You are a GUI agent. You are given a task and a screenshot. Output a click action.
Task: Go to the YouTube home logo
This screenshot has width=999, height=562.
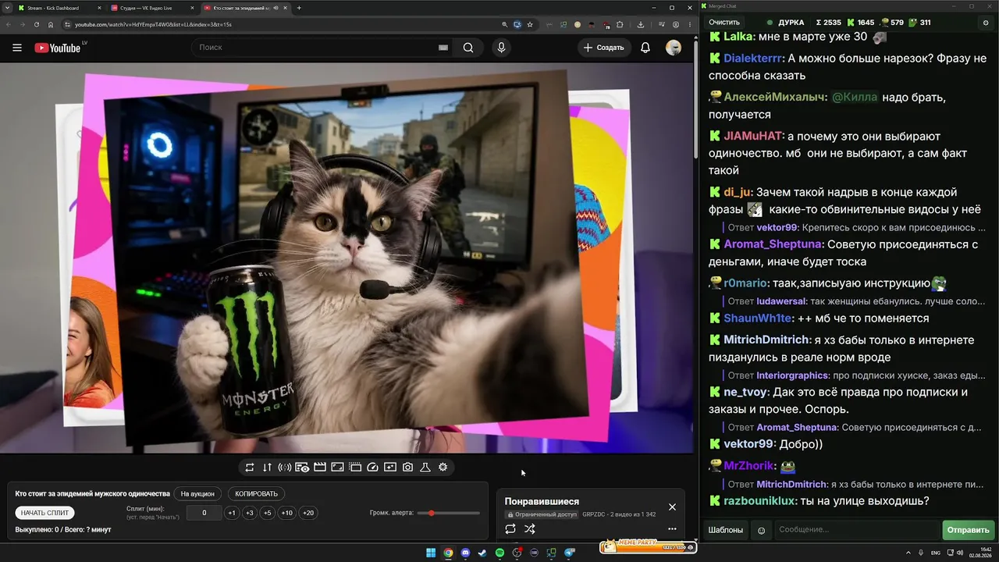click(x=58, y=48)
